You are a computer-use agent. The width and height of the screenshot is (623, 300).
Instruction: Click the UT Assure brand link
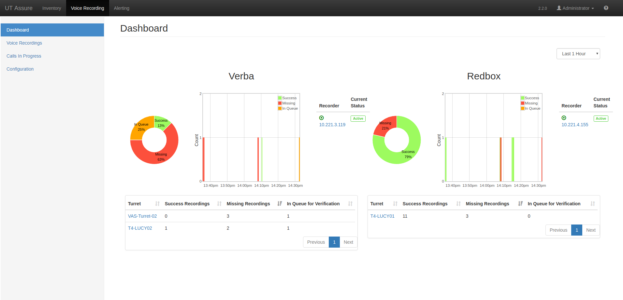tap(19, 8)
